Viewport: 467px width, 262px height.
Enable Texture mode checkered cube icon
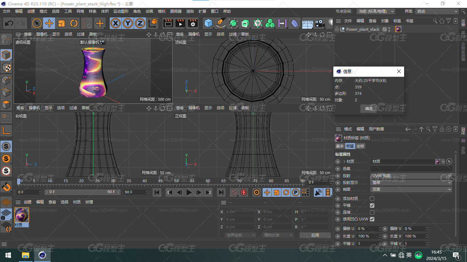6,67
